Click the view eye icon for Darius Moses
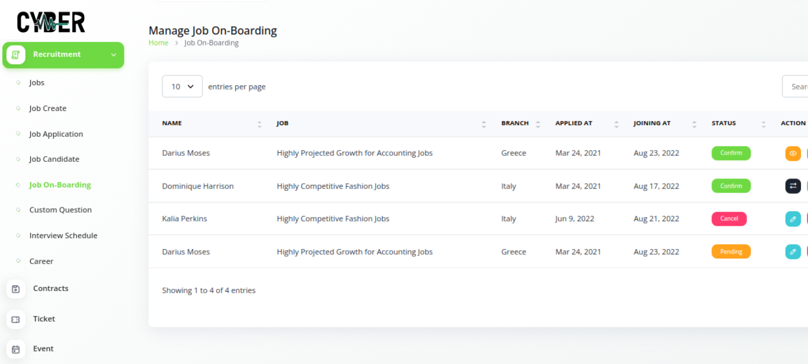This screenshot has width=808, height=364. coord(793,154)
